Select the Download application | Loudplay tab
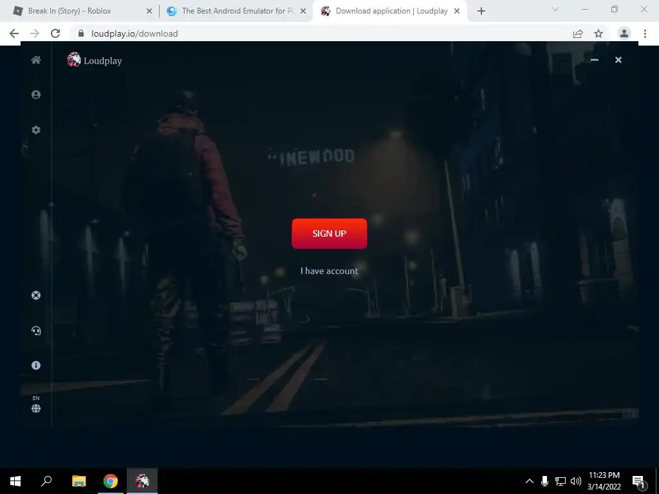This screenshot has width=659, height=494. 389,11
